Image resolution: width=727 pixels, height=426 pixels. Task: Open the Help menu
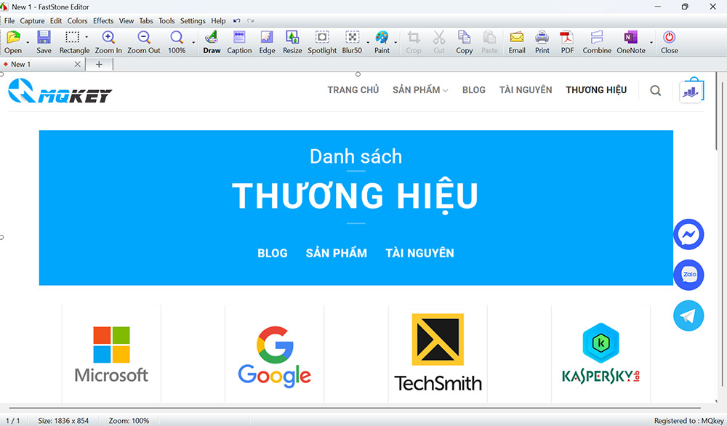218,21
